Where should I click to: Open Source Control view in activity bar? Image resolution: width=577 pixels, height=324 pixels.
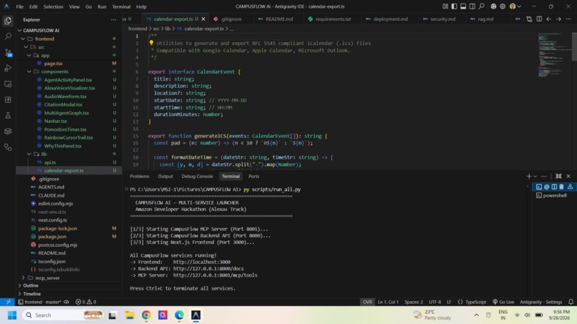[8, 53]
